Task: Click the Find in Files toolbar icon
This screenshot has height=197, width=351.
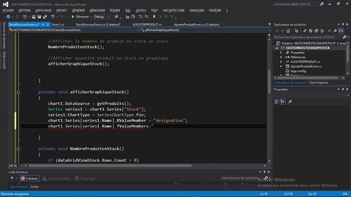Action: [116, 17]
